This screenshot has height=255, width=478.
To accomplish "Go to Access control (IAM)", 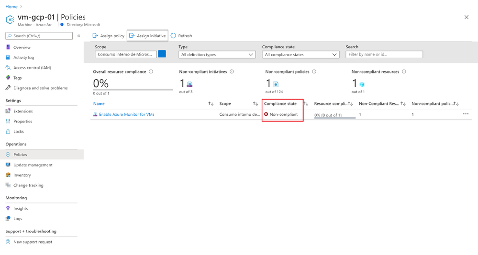I will click(x=32, y=68).
